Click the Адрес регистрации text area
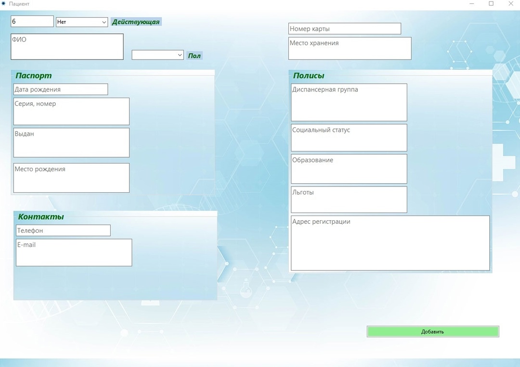520x367 pixels. pos(390,243)
